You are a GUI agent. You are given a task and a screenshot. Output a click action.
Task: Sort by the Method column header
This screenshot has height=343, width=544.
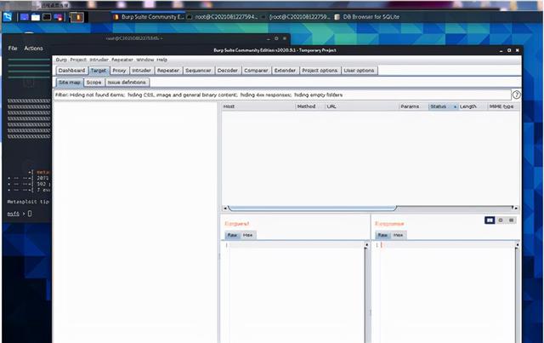309,106
